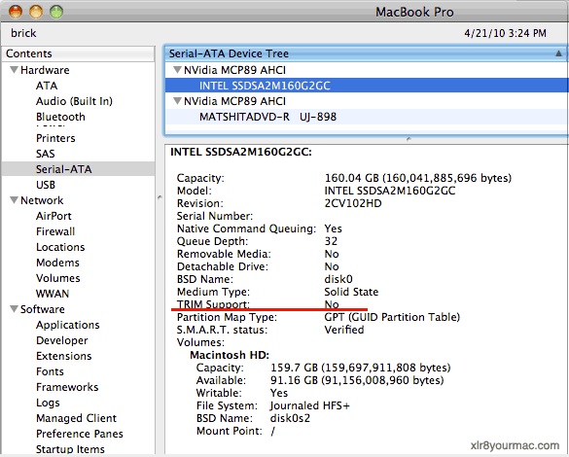The height and width of the screenshot is (457, 569).
Task: Select Applications under Software
Action: point(67,326)
